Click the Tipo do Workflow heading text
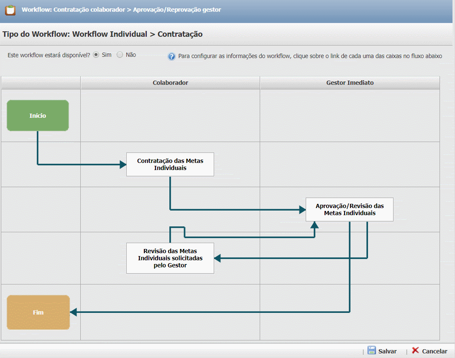Image resolution: width=455 pixels, height=358 pixels. 102,34
